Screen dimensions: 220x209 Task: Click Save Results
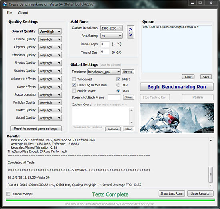(200, 193)
